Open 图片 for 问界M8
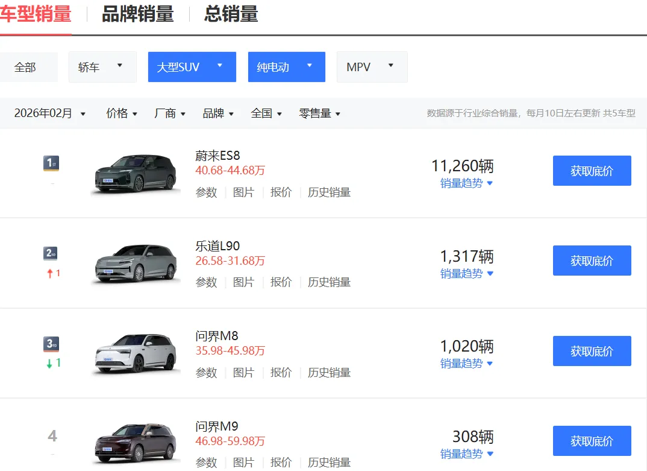647x471 pixels. tap(243, 373)
